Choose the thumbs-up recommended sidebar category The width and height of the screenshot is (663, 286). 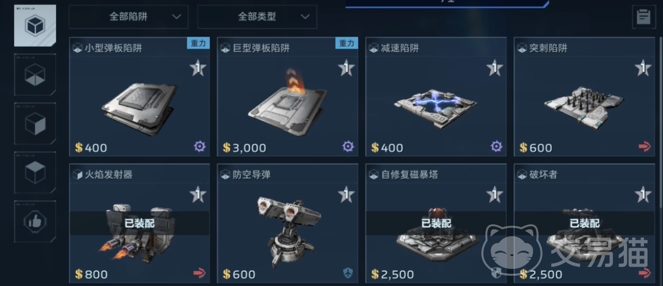coord(35,222)
